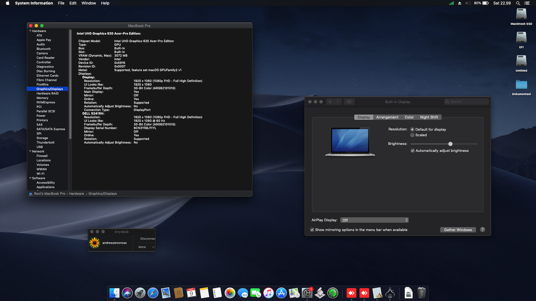Open the Window menu in menu bar
The height and width of the screenshot is (301, 536).
[x=89, y=3]
